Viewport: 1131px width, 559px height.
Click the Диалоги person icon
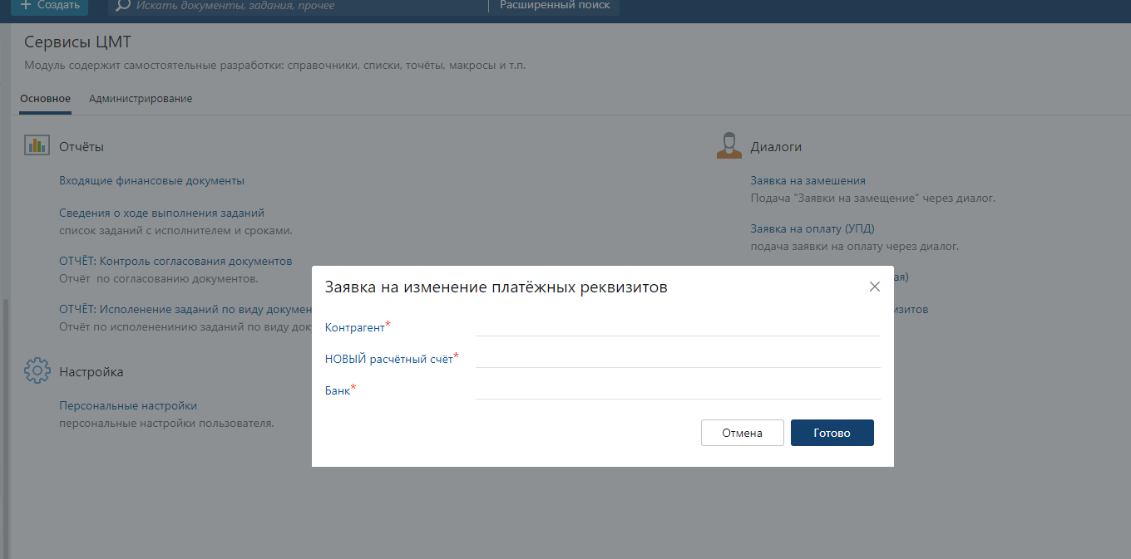pyautogui.click(x=728, y=145)
